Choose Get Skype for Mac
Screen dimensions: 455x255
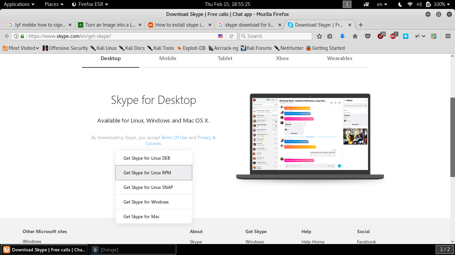(154, 216)
